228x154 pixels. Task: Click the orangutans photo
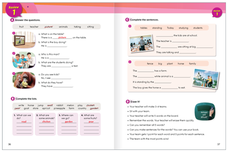24,80
